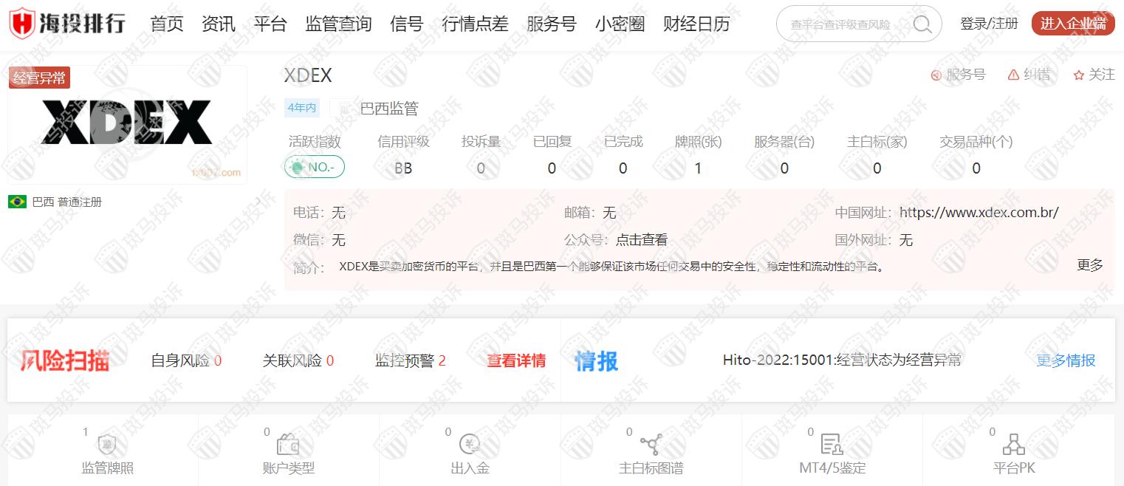1124x486 pixels.
Task: Click the NO.- activity index badge
Action: point(315,167)
